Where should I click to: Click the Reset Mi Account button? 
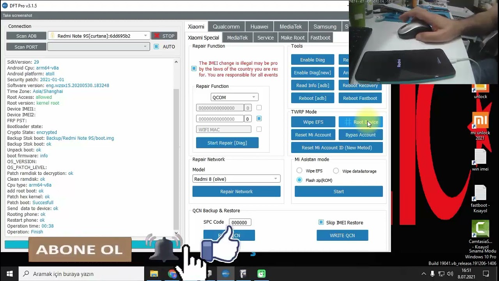[313, 135]
